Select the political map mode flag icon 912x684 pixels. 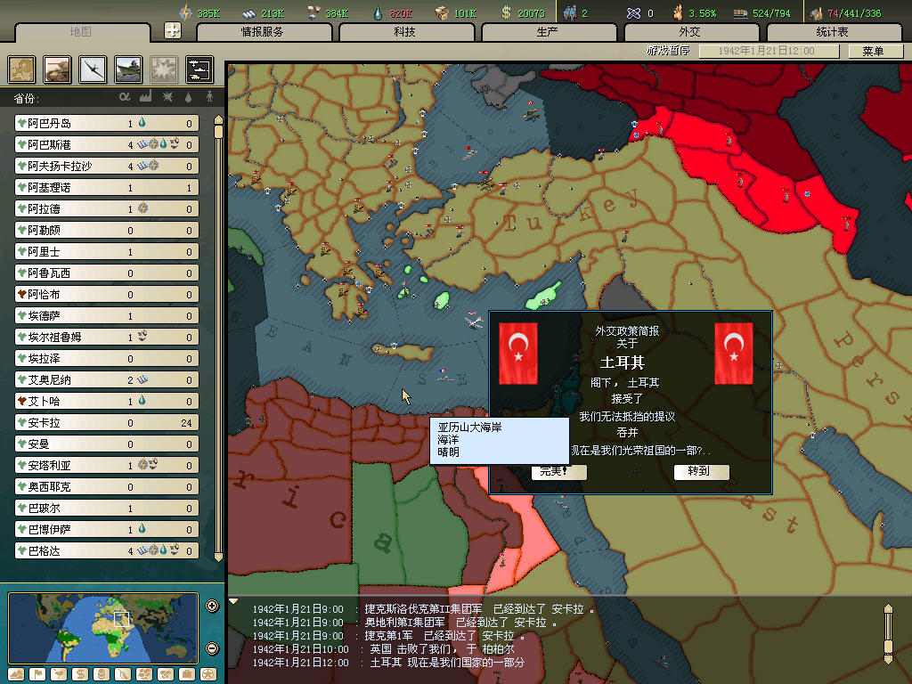click(37, 674)
